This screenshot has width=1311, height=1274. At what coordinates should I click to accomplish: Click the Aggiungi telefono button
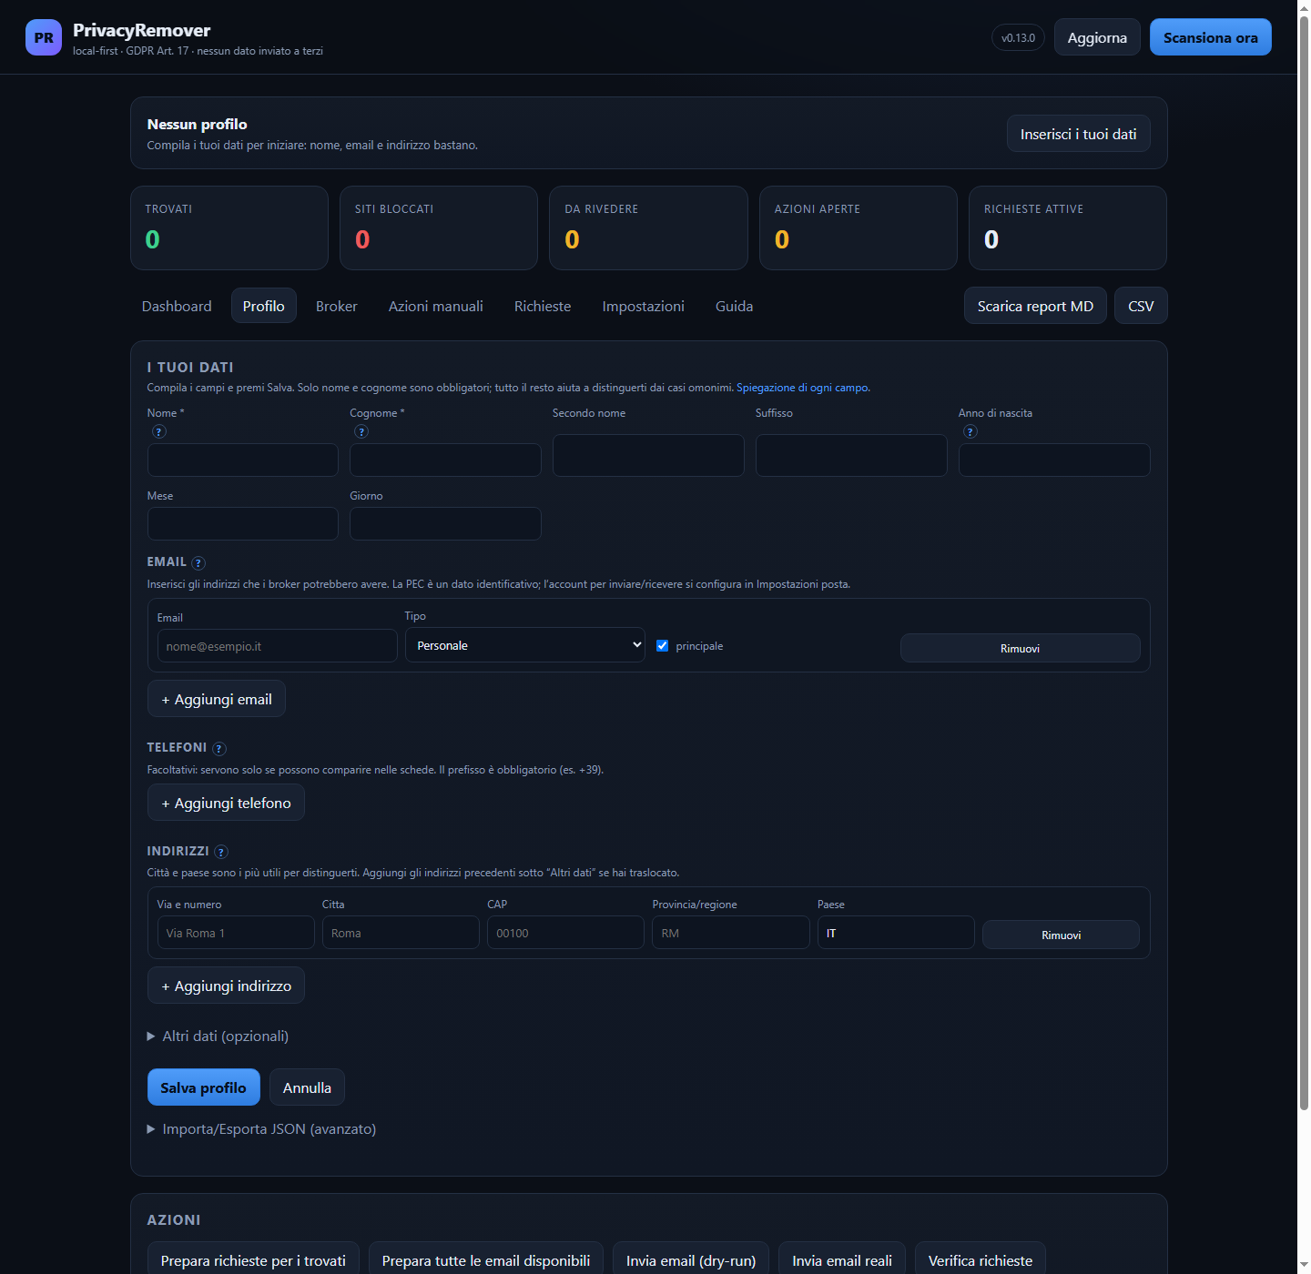226,803
